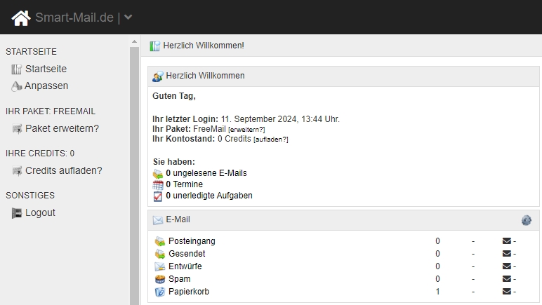Click the Startseite sidebar icon
The height and width of the screenshot is (305, 542).
16,69
